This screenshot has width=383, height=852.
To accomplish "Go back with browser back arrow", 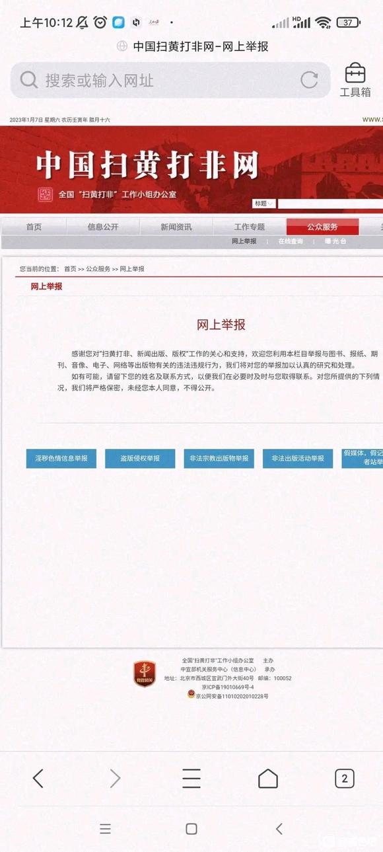I will pyautogui.click(x=38, y=778).
